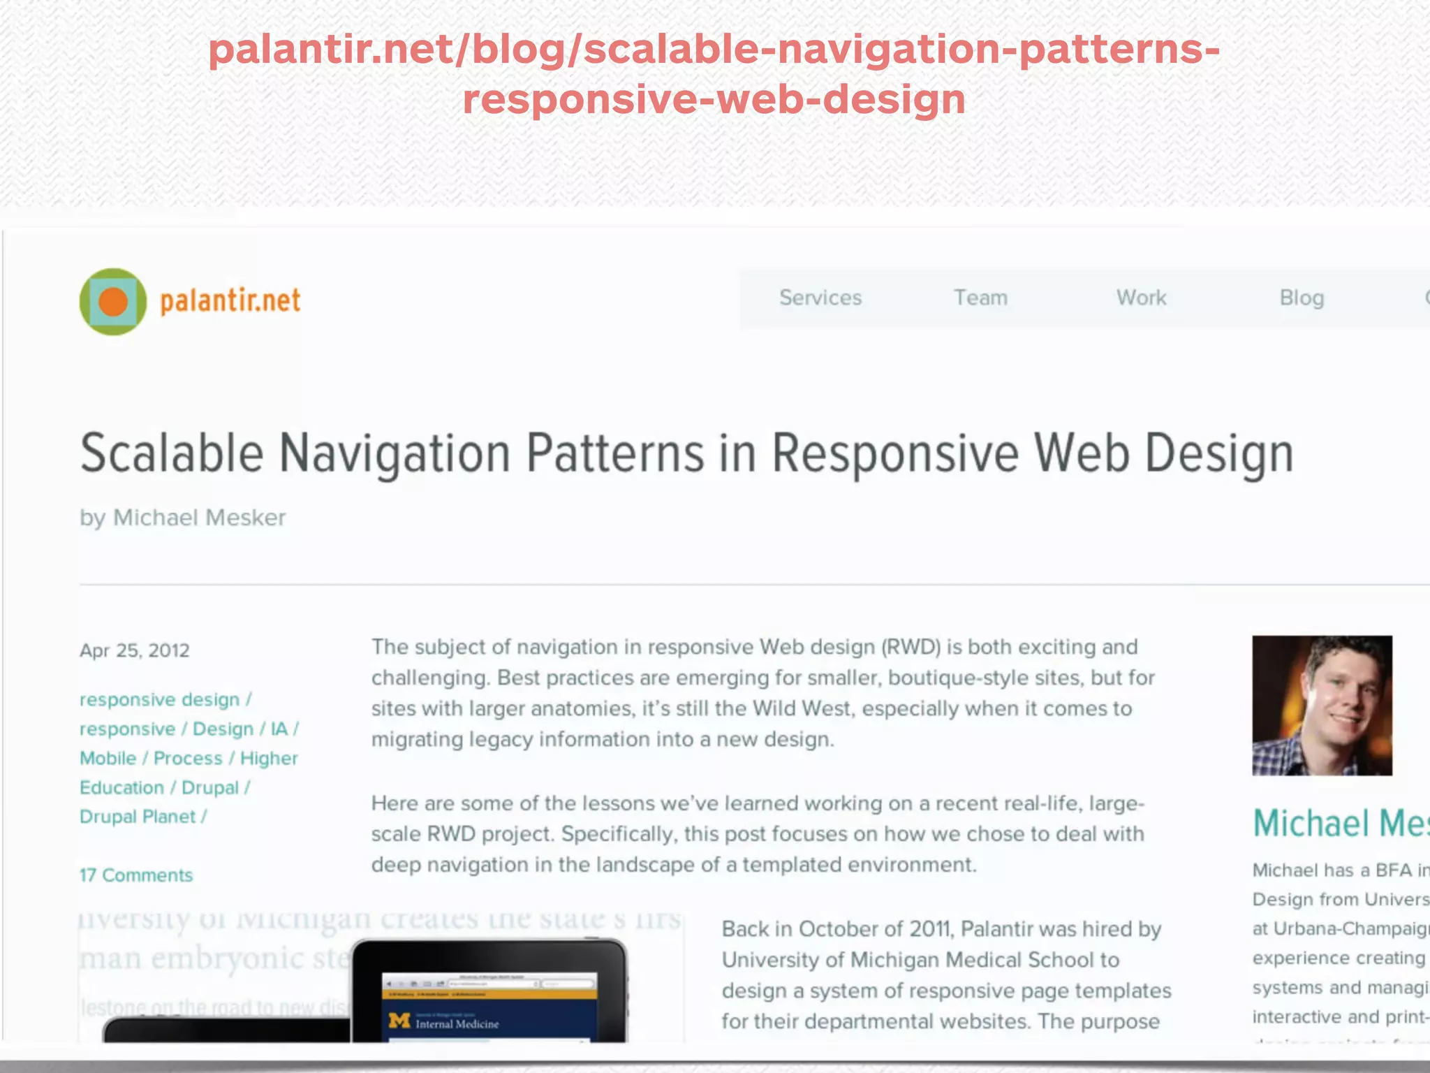Click the sidebar author name heading

coord(1341,823)
